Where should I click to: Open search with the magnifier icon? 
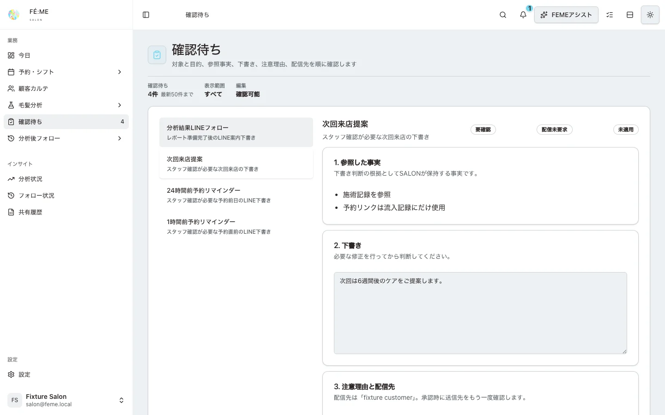(503, 15)
